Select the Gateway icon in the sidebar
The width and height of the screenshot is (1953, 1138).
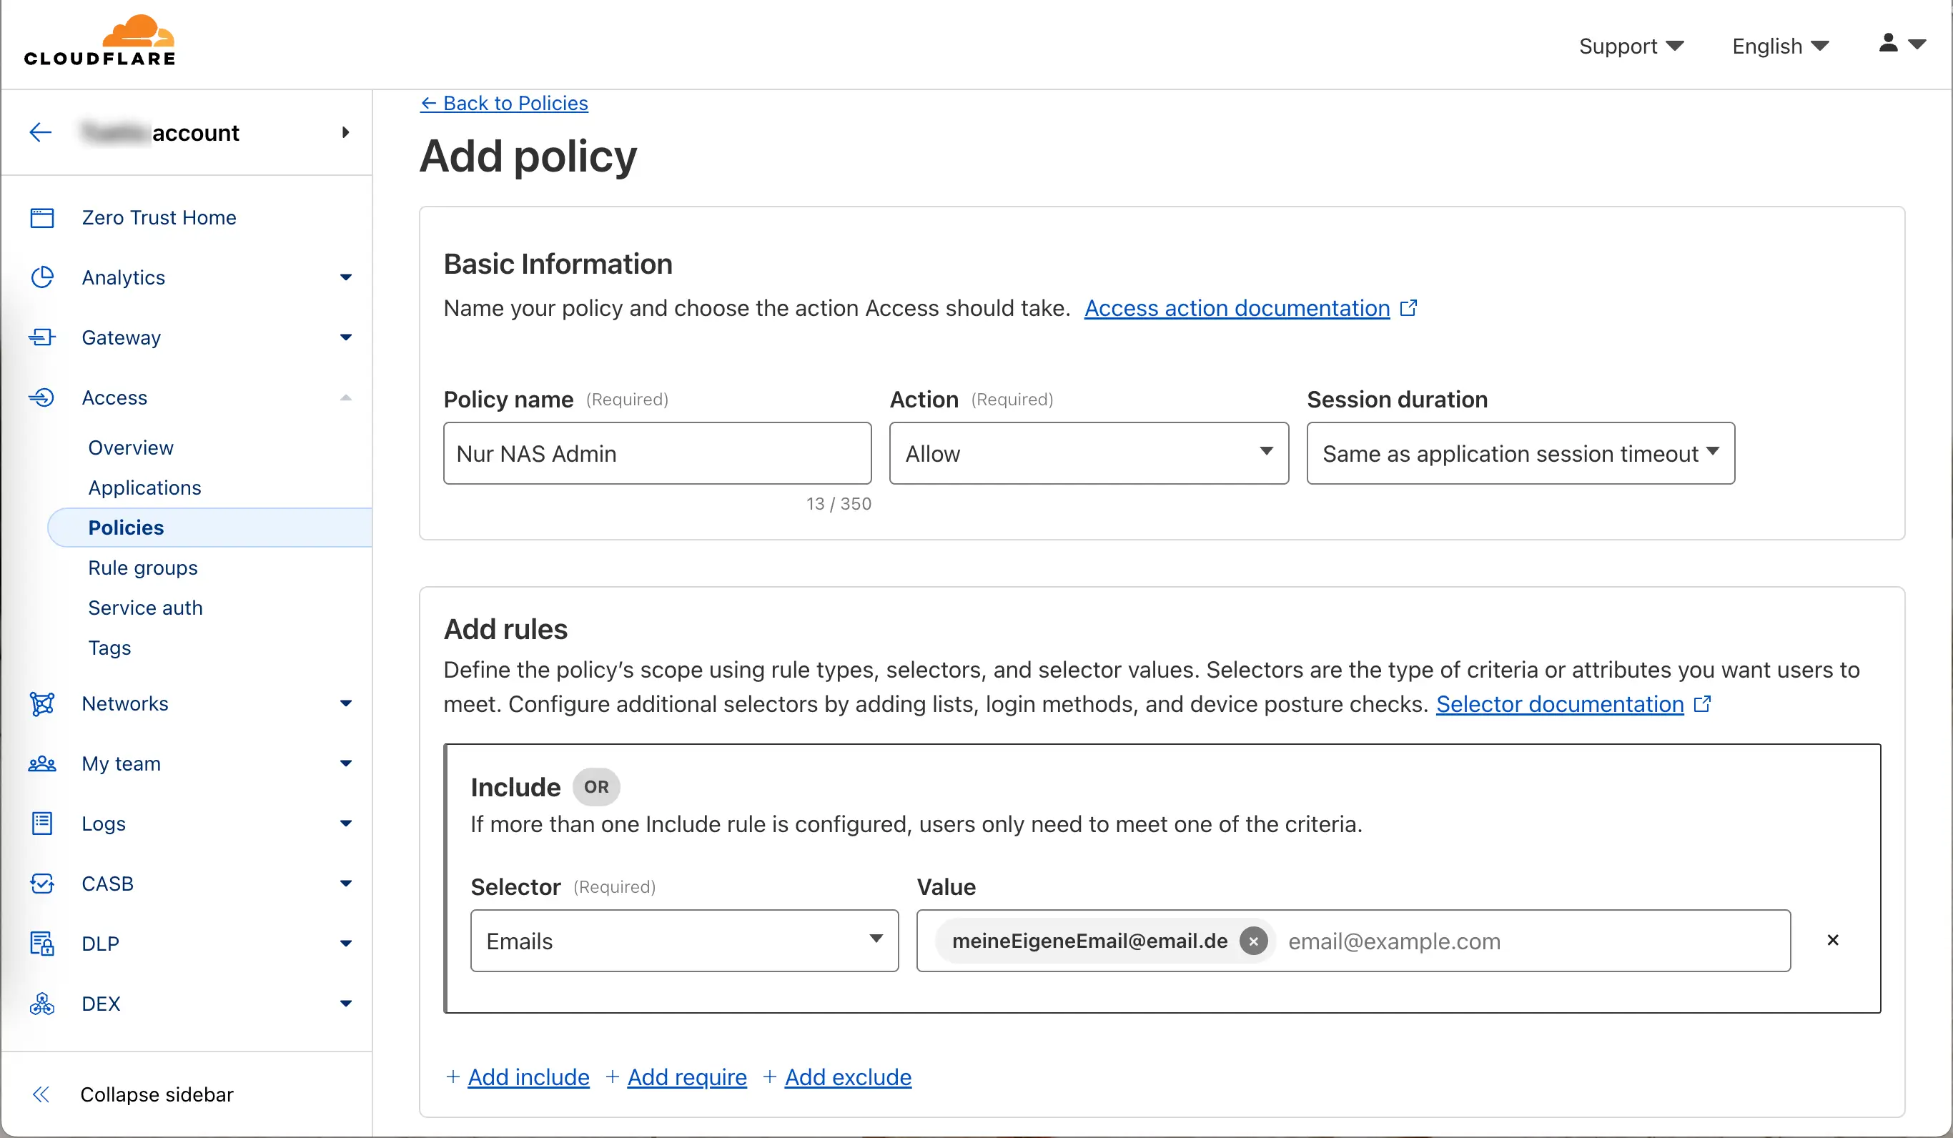click(x=42, y=337)
